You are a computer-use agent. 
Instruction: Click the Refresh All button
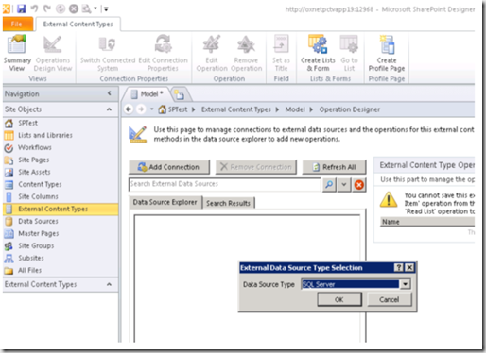coord(334,167)
